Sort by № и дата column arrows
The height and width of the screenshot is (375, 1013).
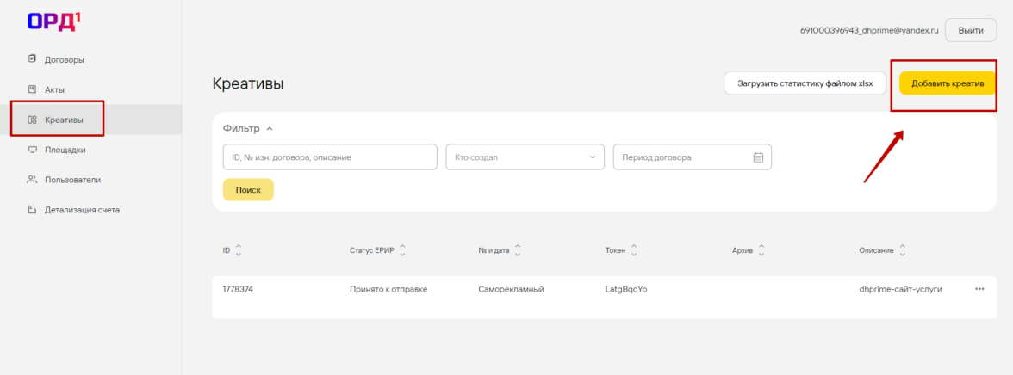518,250
